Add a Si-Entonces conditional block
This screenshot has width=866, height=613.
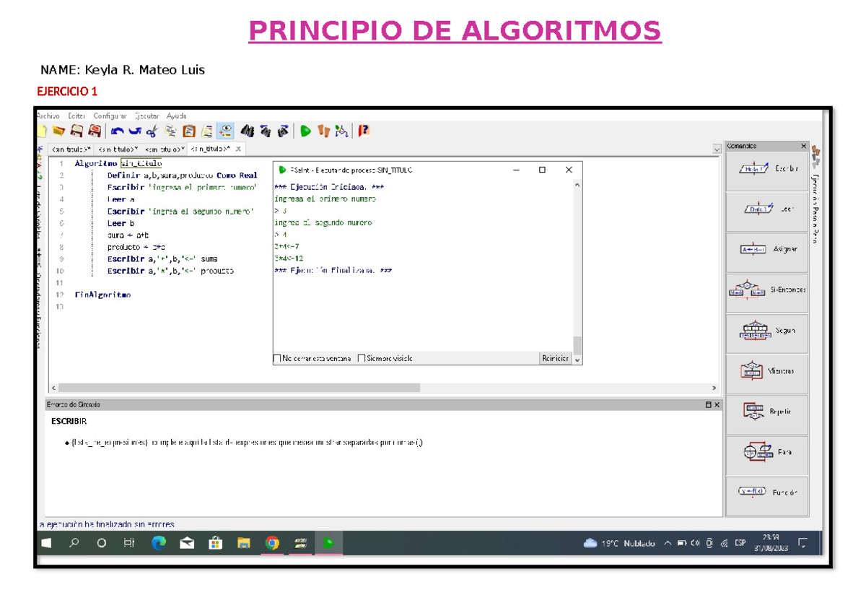point(766,290)
